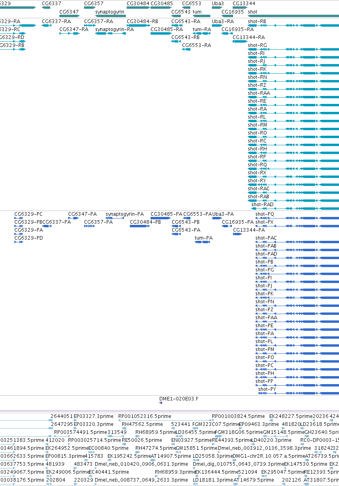Open EST RP001052316.5prime
The height and width of the screenshot is (486, 339).
(x=145, y=416)
